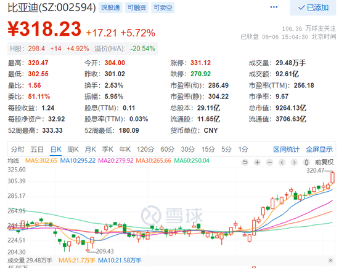Click the 跌停 value 270.92
This screenshot has width=339, height=268.
point(200,74)
